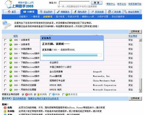Sort by the 安全等级 column header
The image size is (144, 115).
(133, 36)
